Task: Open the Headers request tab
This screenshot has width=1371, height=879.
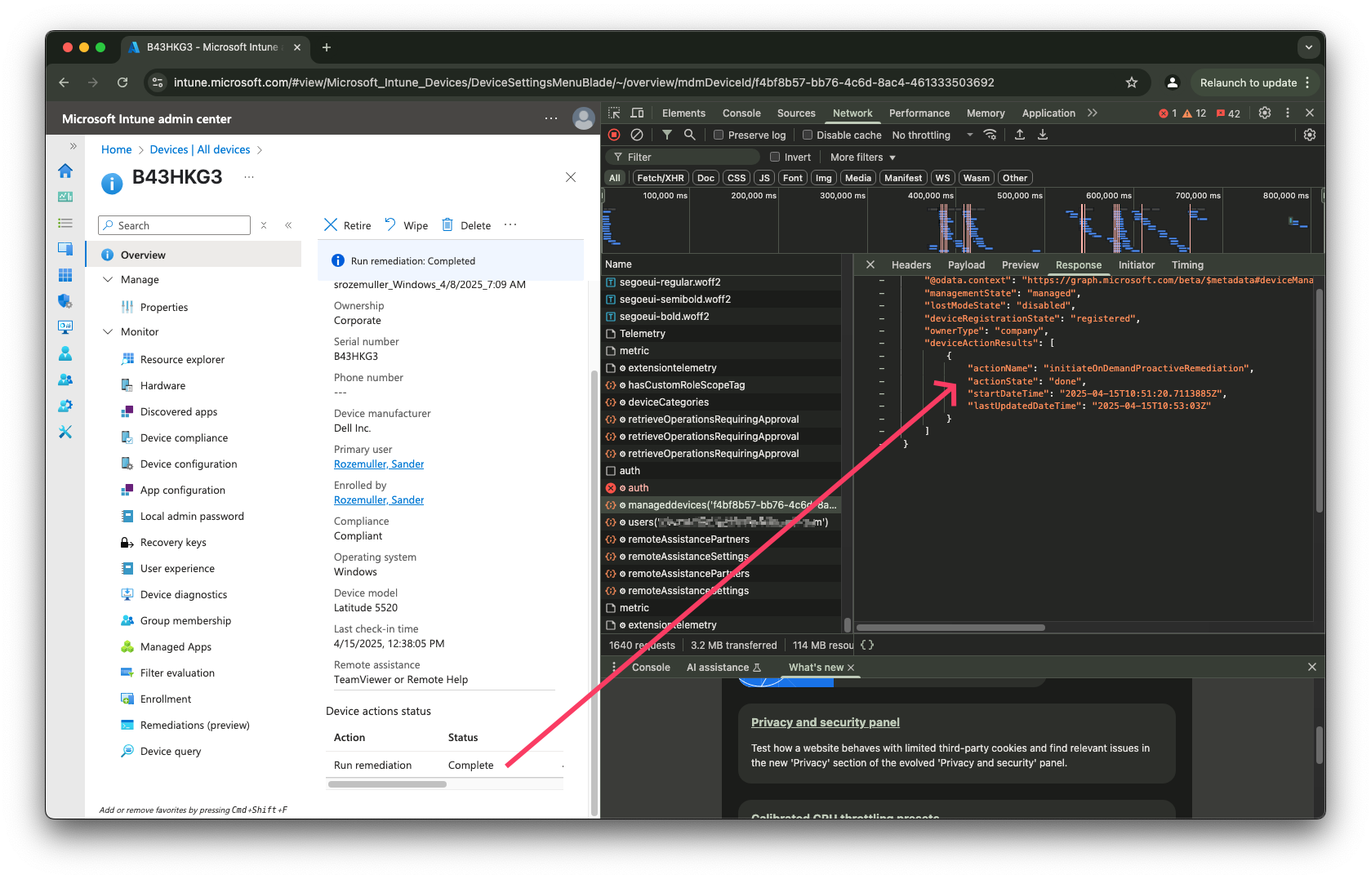Action: point(911,264)
